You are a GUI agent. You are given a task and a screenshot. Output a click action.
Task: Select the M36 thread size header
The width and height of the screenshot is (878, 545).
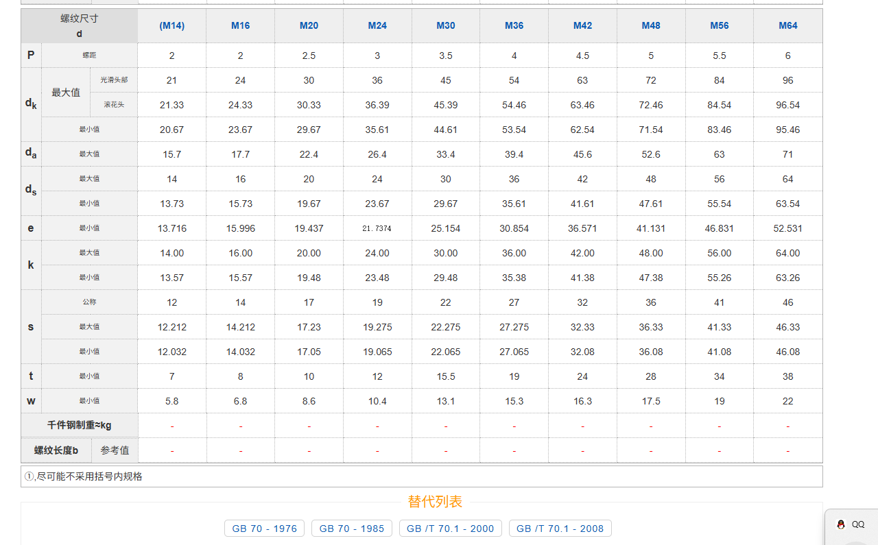point(514,26)
